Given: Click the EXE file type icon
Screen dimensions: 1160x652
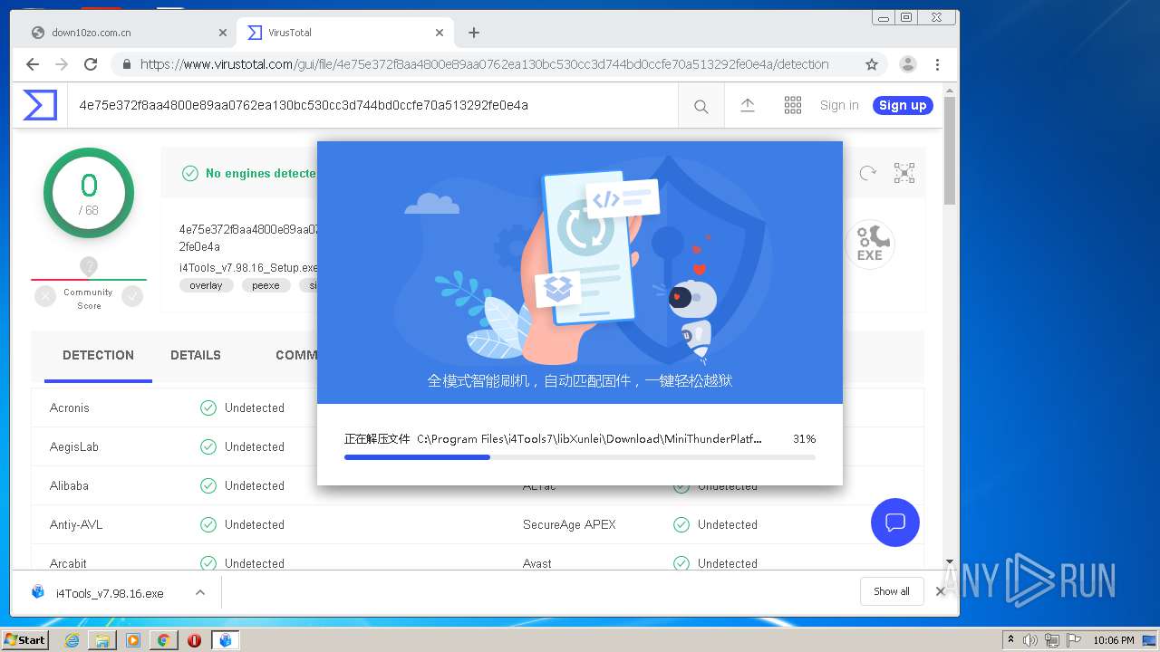Looking at the screenshot, I should pyautogui.click(x=870, y=244).
